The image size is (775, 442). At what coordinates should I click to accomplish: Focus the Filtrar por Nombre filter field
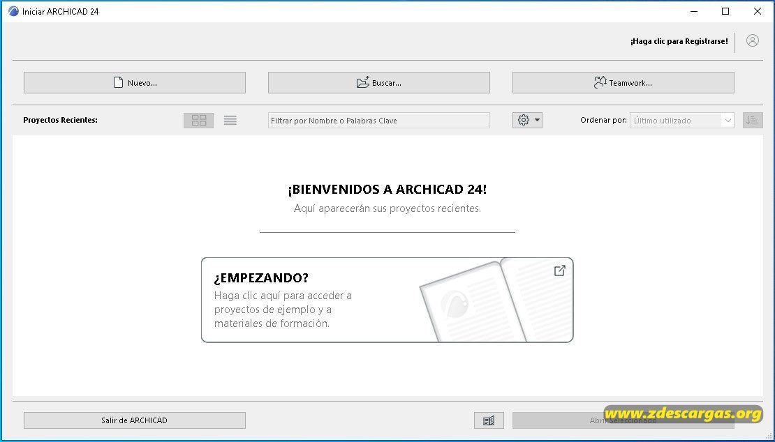coord(378,121)
